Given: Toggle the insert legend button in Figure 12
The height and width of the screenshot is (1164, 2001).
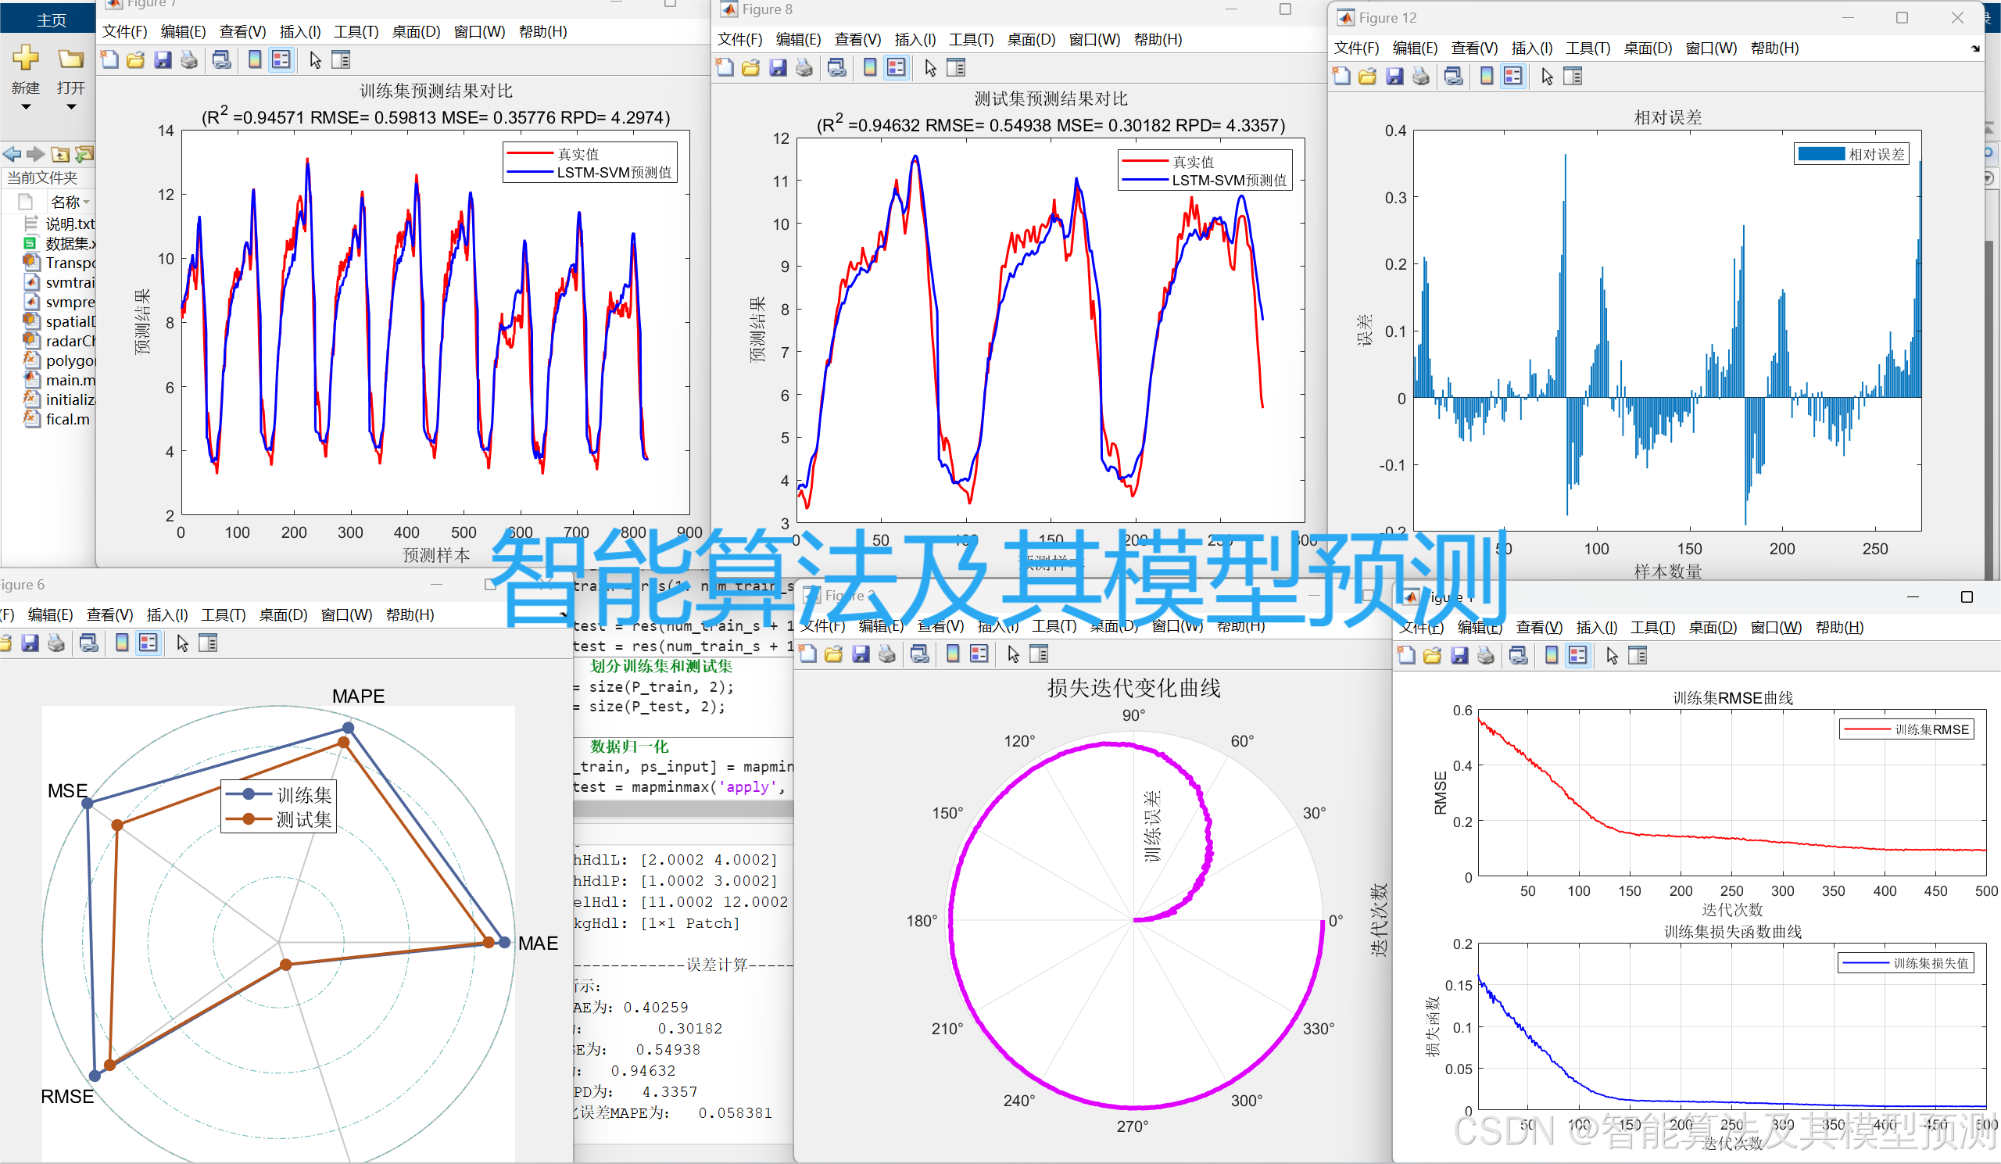Looking at the screenshot, I should [x=1514, y=77].
